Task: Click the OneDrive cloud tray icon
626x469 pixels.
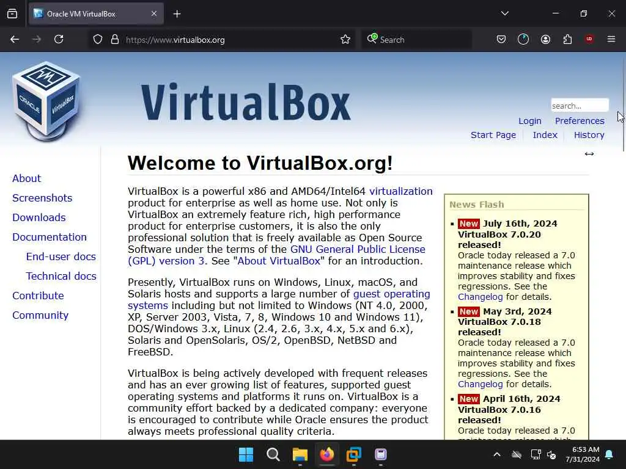Action: [517, 454]
